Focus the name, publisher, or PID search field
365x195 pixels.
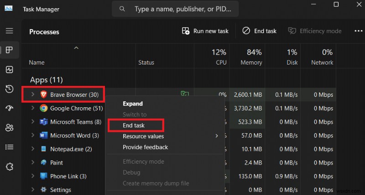click(175, 9)
